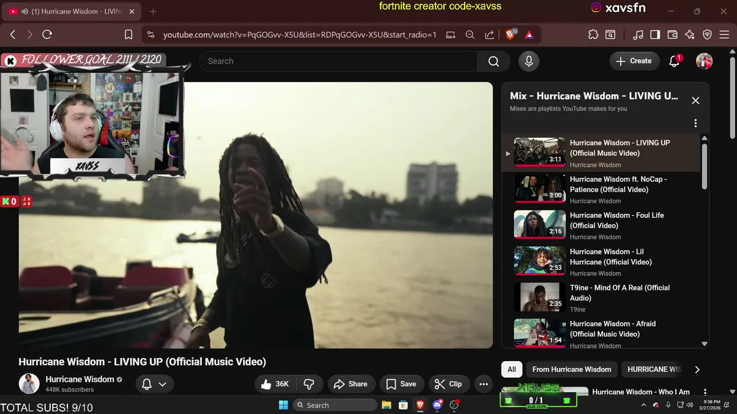Mute the tab via its speaker icon

(25, 11)
